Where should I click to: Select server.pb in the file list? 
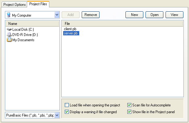click(71, 33)
